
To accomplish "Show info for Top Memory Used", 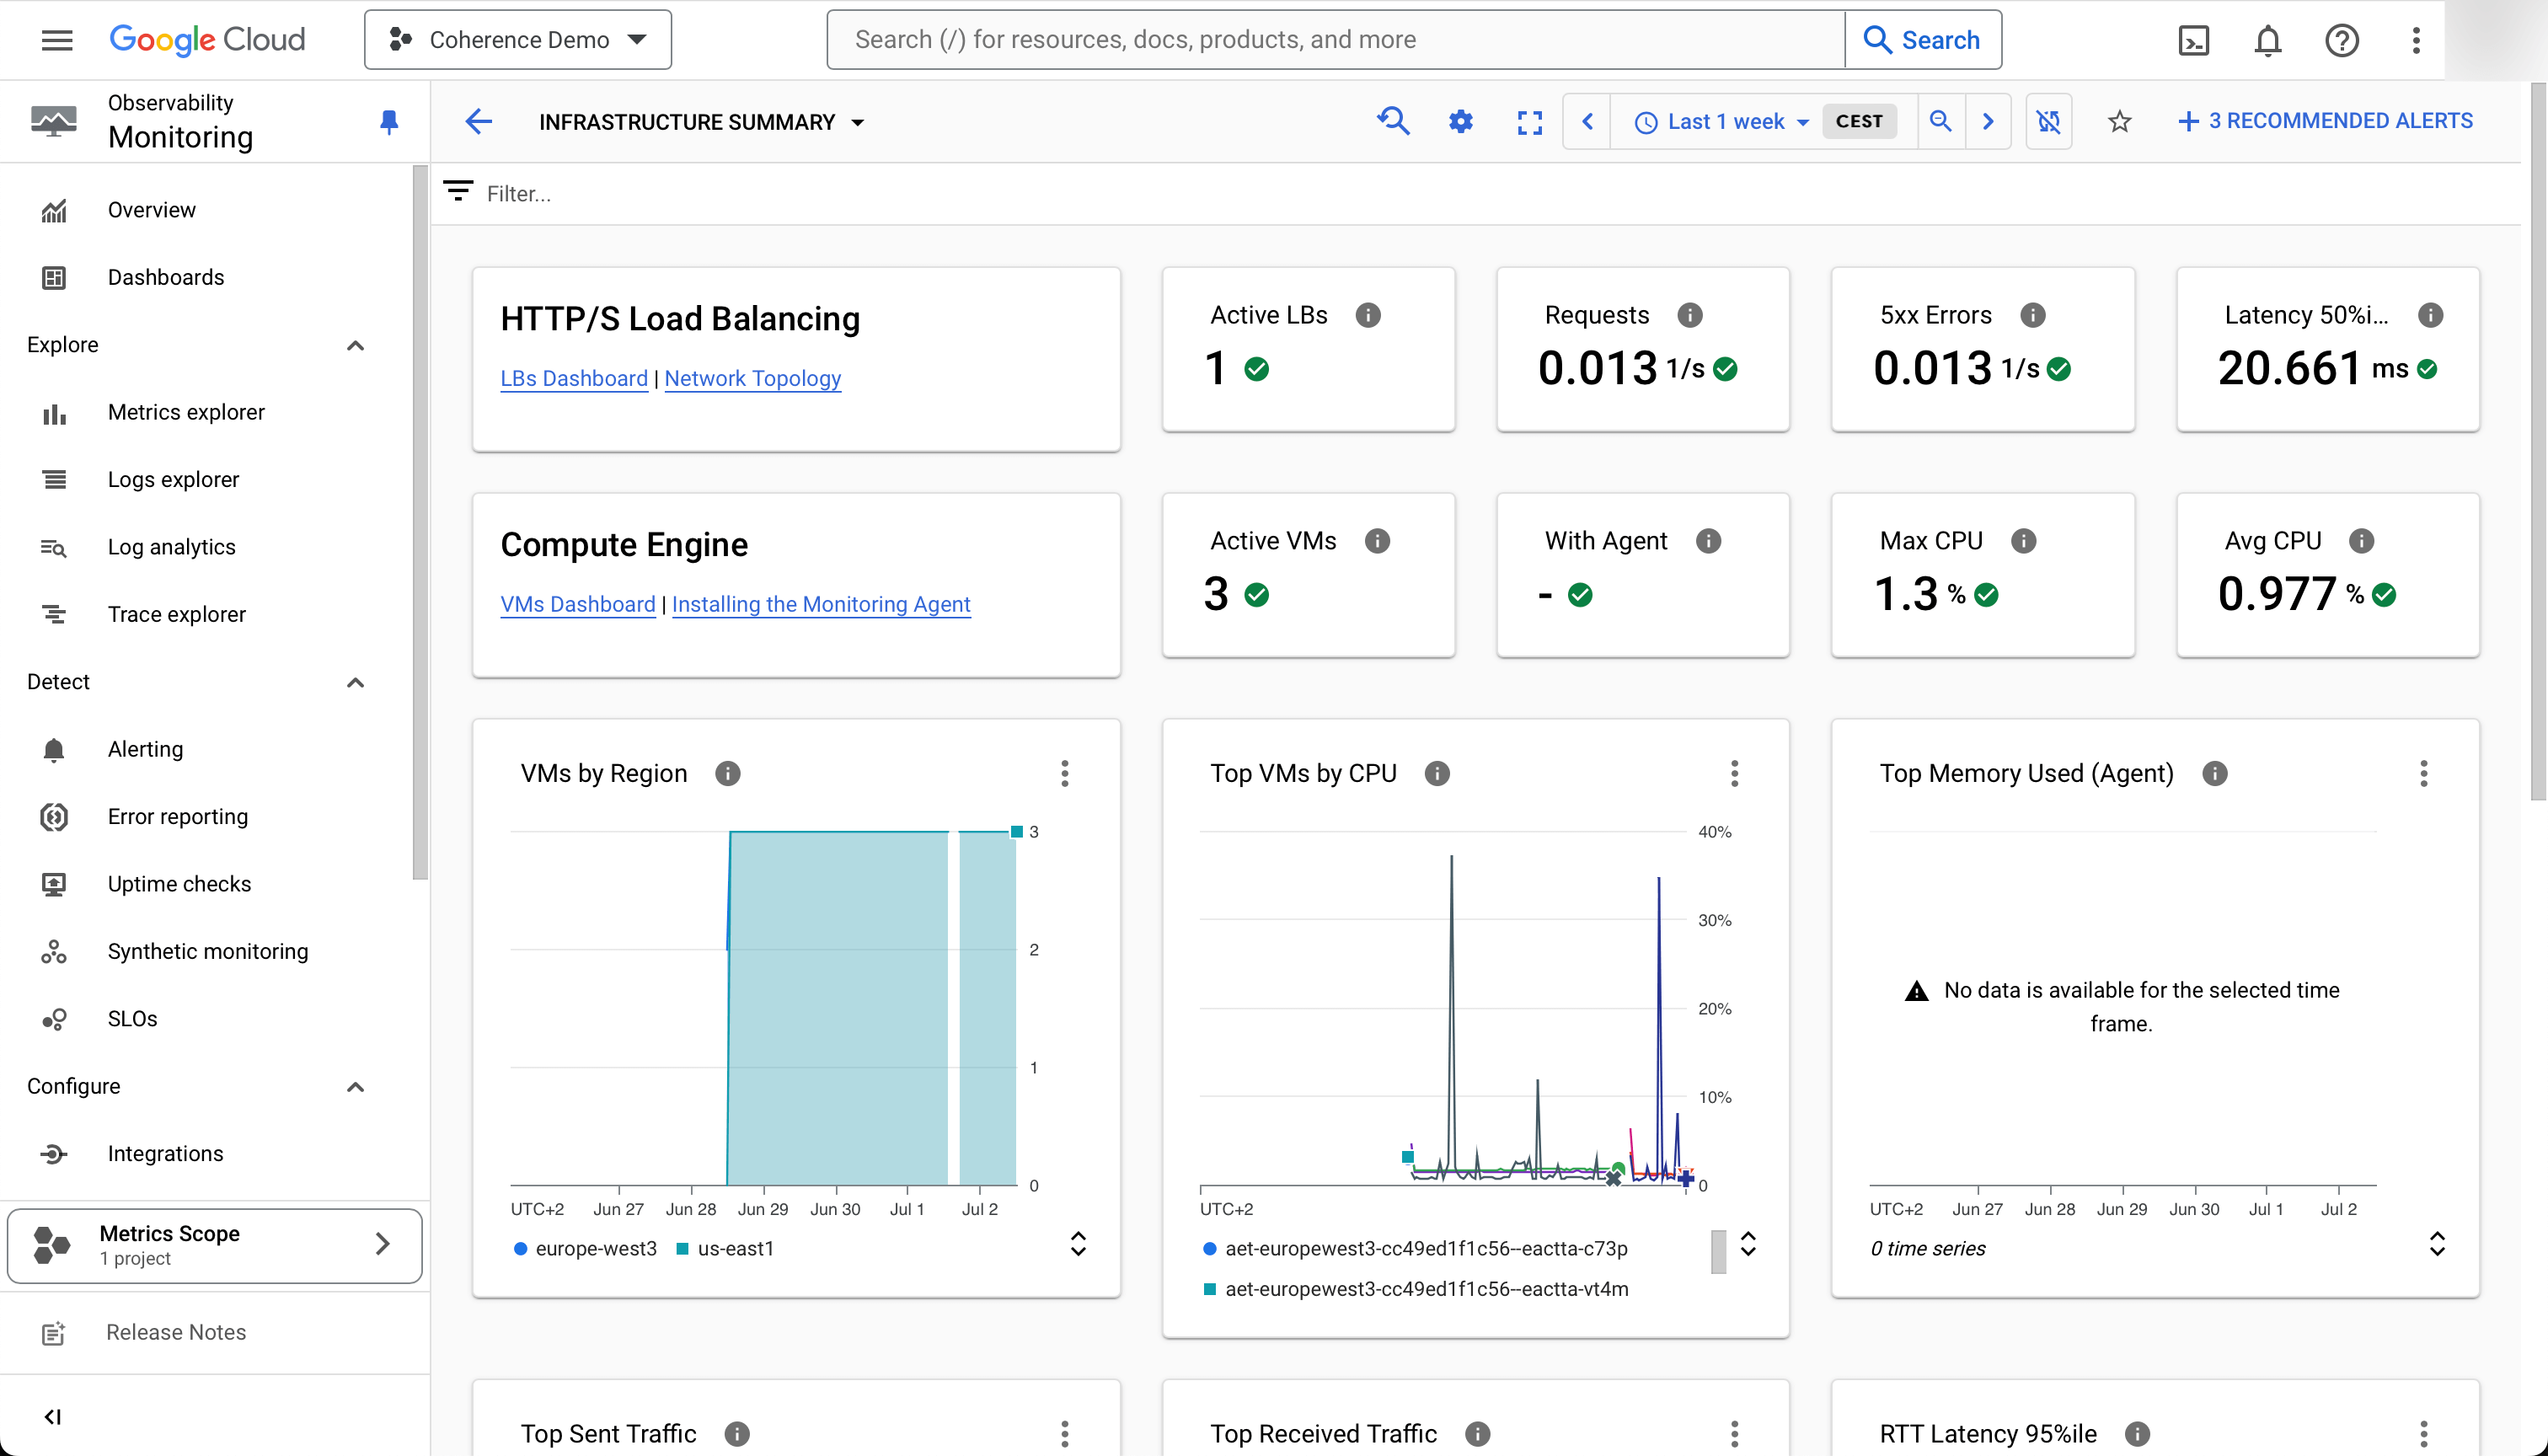I will [x=2215, y=773].
